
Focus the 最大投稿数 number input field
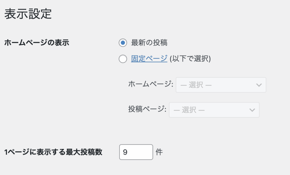tap(136, 152)
